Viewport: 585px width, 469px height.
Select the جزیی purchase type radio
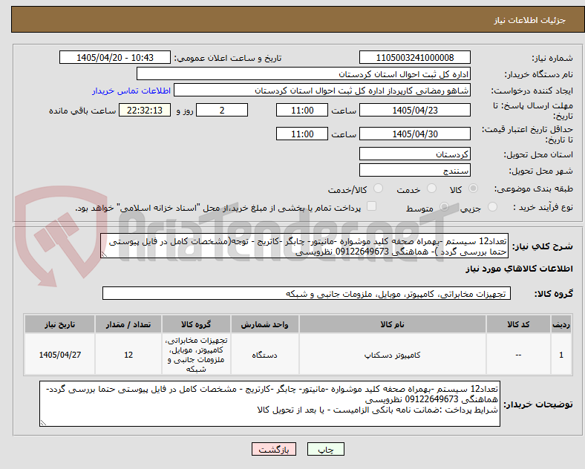(x=492, y=206)
